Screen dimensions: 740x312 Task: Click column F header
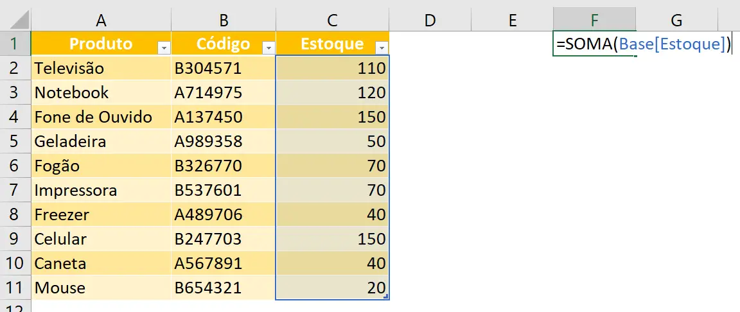594,21
